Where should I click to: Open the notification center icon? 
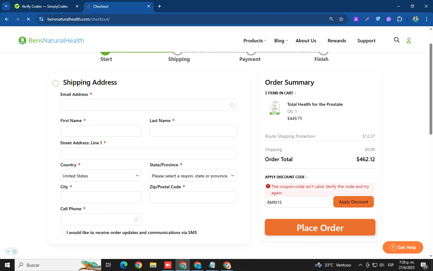(424, 265)
